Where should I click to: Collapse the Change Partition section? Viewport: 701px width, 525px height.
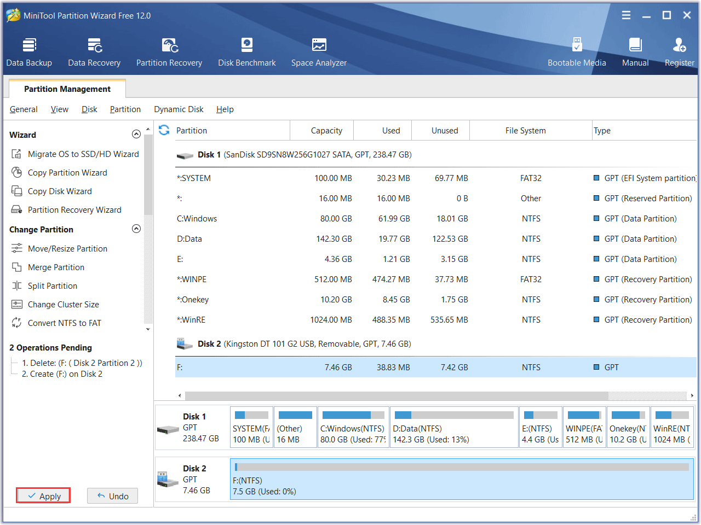(x=136, y=229)
